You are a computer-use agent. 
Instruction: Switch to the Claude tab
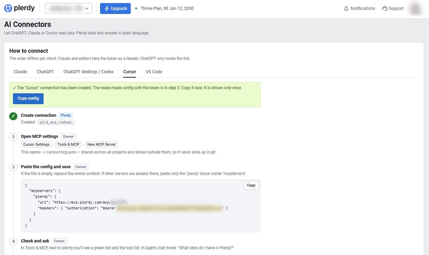pyautogui.click(x=20, y=72)
